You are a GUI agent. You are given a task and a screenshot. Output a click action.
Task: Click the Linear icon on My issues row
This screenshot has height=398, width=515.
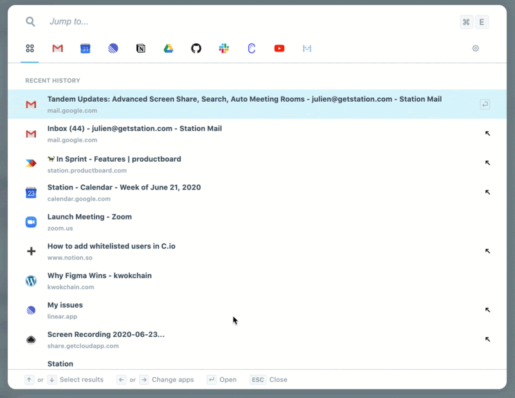click(31, 310)
